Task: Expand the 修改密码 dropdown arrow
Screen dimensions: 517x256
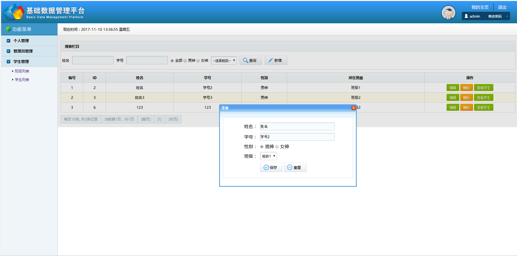Action: (507, 16)
